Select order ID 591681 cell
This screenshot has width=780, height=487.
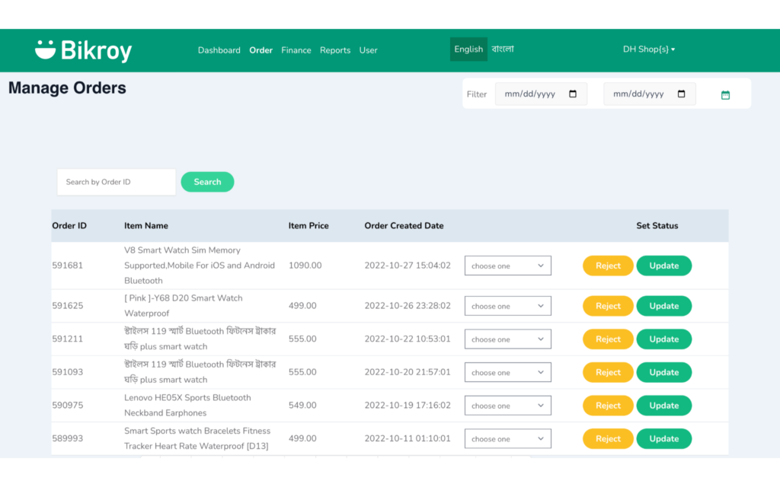(x=68, y=266)
